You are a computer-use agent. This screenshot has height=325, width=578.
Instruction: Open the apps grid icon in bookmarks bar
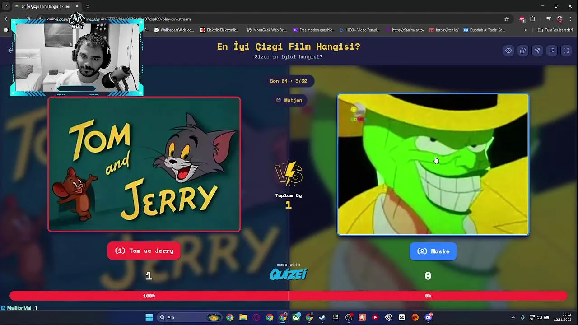[6, 30]
